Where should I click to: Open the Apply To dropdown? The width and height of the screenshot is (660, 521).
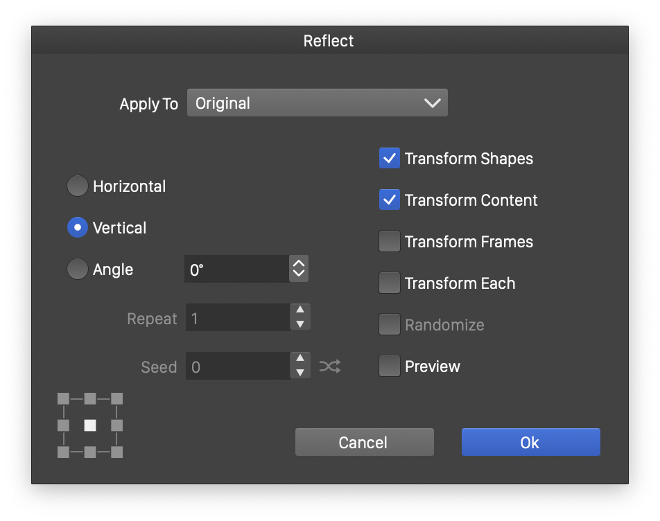click(x=317, y=103)
